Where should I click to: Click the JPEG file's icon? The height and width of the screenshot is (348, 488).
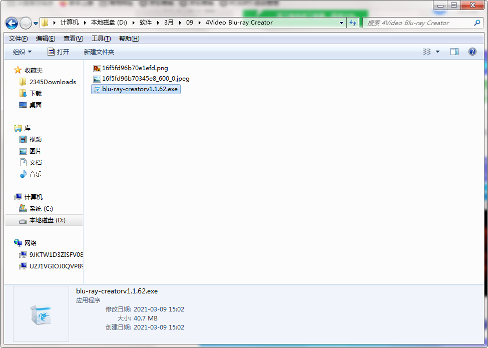point(97,79)
